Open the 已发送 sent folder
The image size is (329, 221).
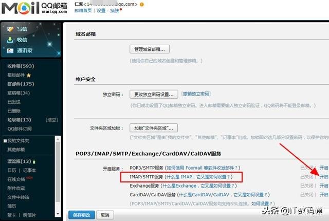14,102
